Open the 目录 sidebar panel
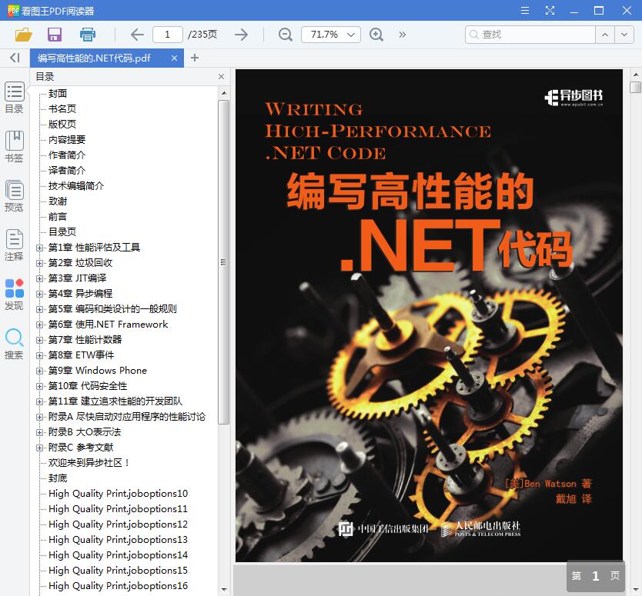642x596 pixels. click(15, 98)
